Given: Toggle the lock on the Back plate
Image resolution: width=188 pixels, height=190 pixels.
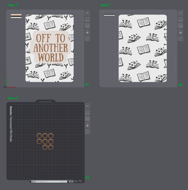Looking at the screenshot, I should point(180,32).
